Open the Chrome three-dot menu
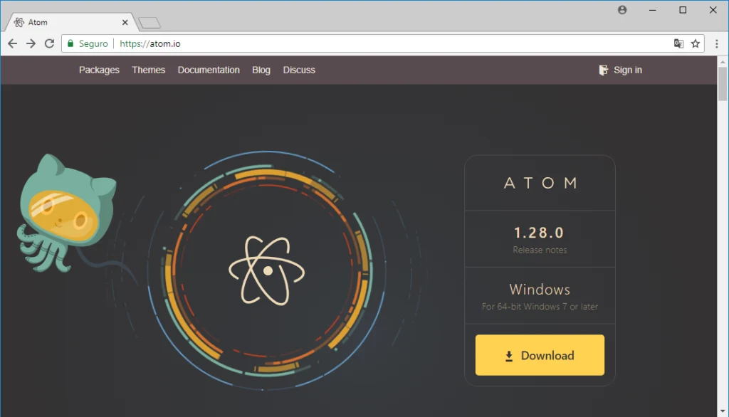This screenshot has width=729, height=417. tap(717, 43)
